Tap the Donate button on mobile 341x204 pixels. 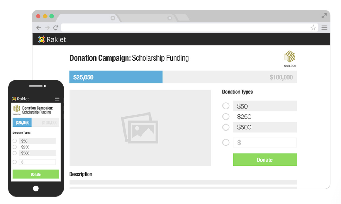36,174
